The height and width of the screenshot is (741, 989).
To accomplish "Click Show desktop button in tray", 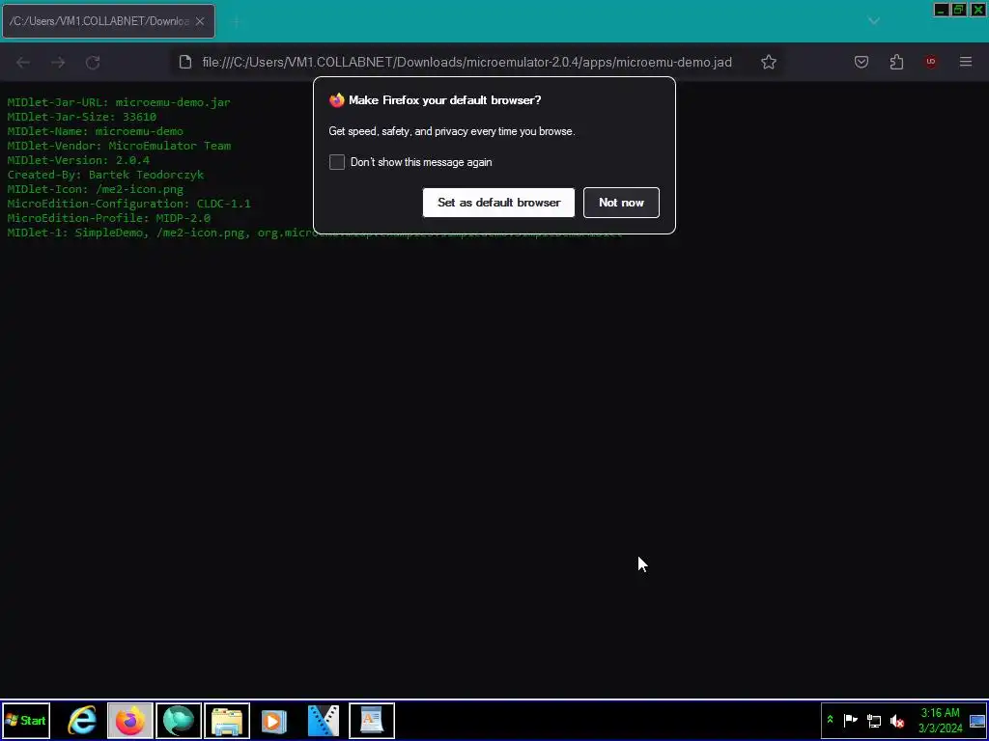I will click(977, 720).
